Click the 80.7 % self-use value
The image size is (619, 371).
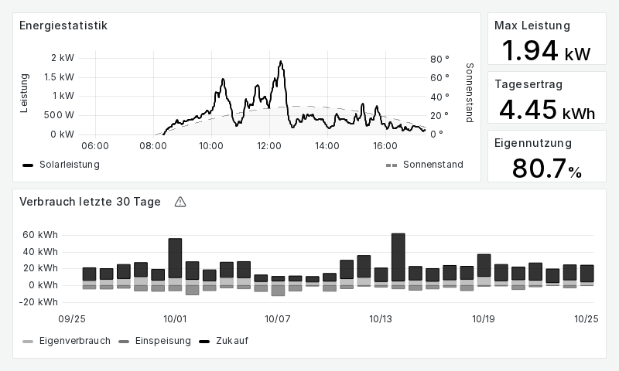[546, 168]
